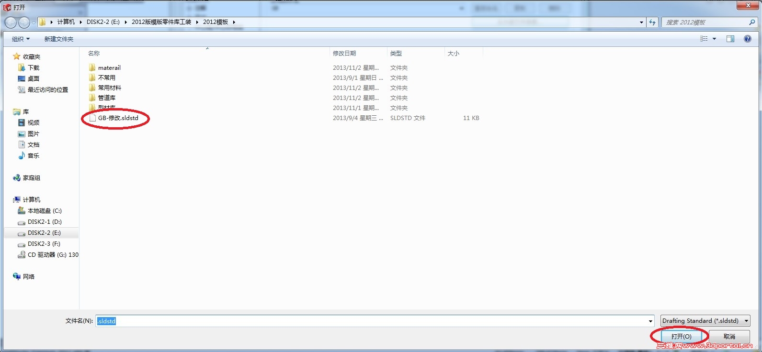The width and height of the screenshot is (762, 352).
Task: Expand the address bar history dropdown
Action: [x=641, y=22]
